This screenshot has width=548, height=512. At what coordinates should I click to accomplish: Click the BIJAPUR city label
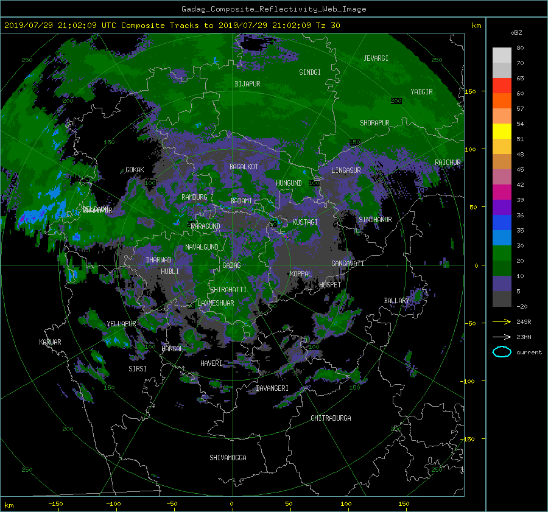(x=247, y=84)
